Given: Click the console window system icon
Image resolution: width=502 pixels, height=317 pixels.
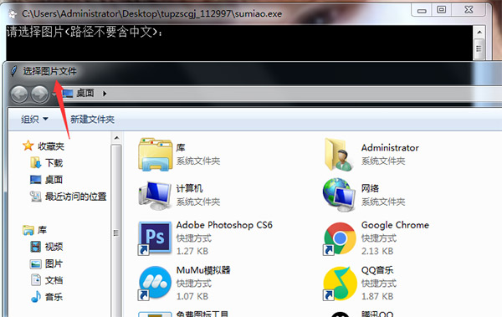Looking at the screenshot, I should coord(13,13).
